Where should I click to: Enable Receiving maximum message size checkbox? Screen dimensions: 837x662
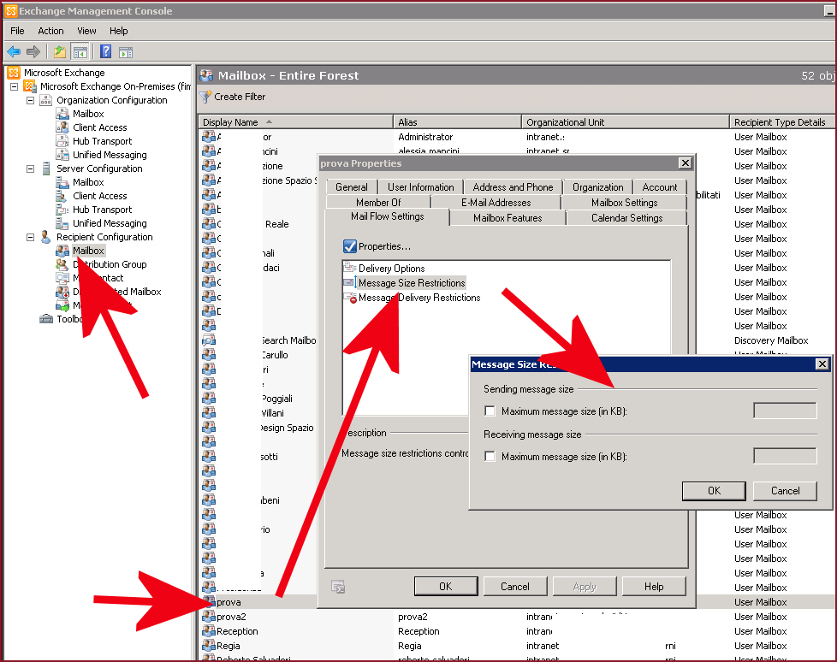pos(490,456)
